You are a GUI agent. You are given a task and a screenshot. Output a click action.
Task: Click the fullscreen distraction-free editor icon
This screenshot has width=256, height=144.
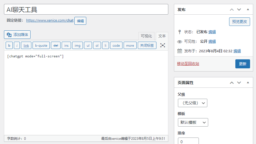click(163, 45)
